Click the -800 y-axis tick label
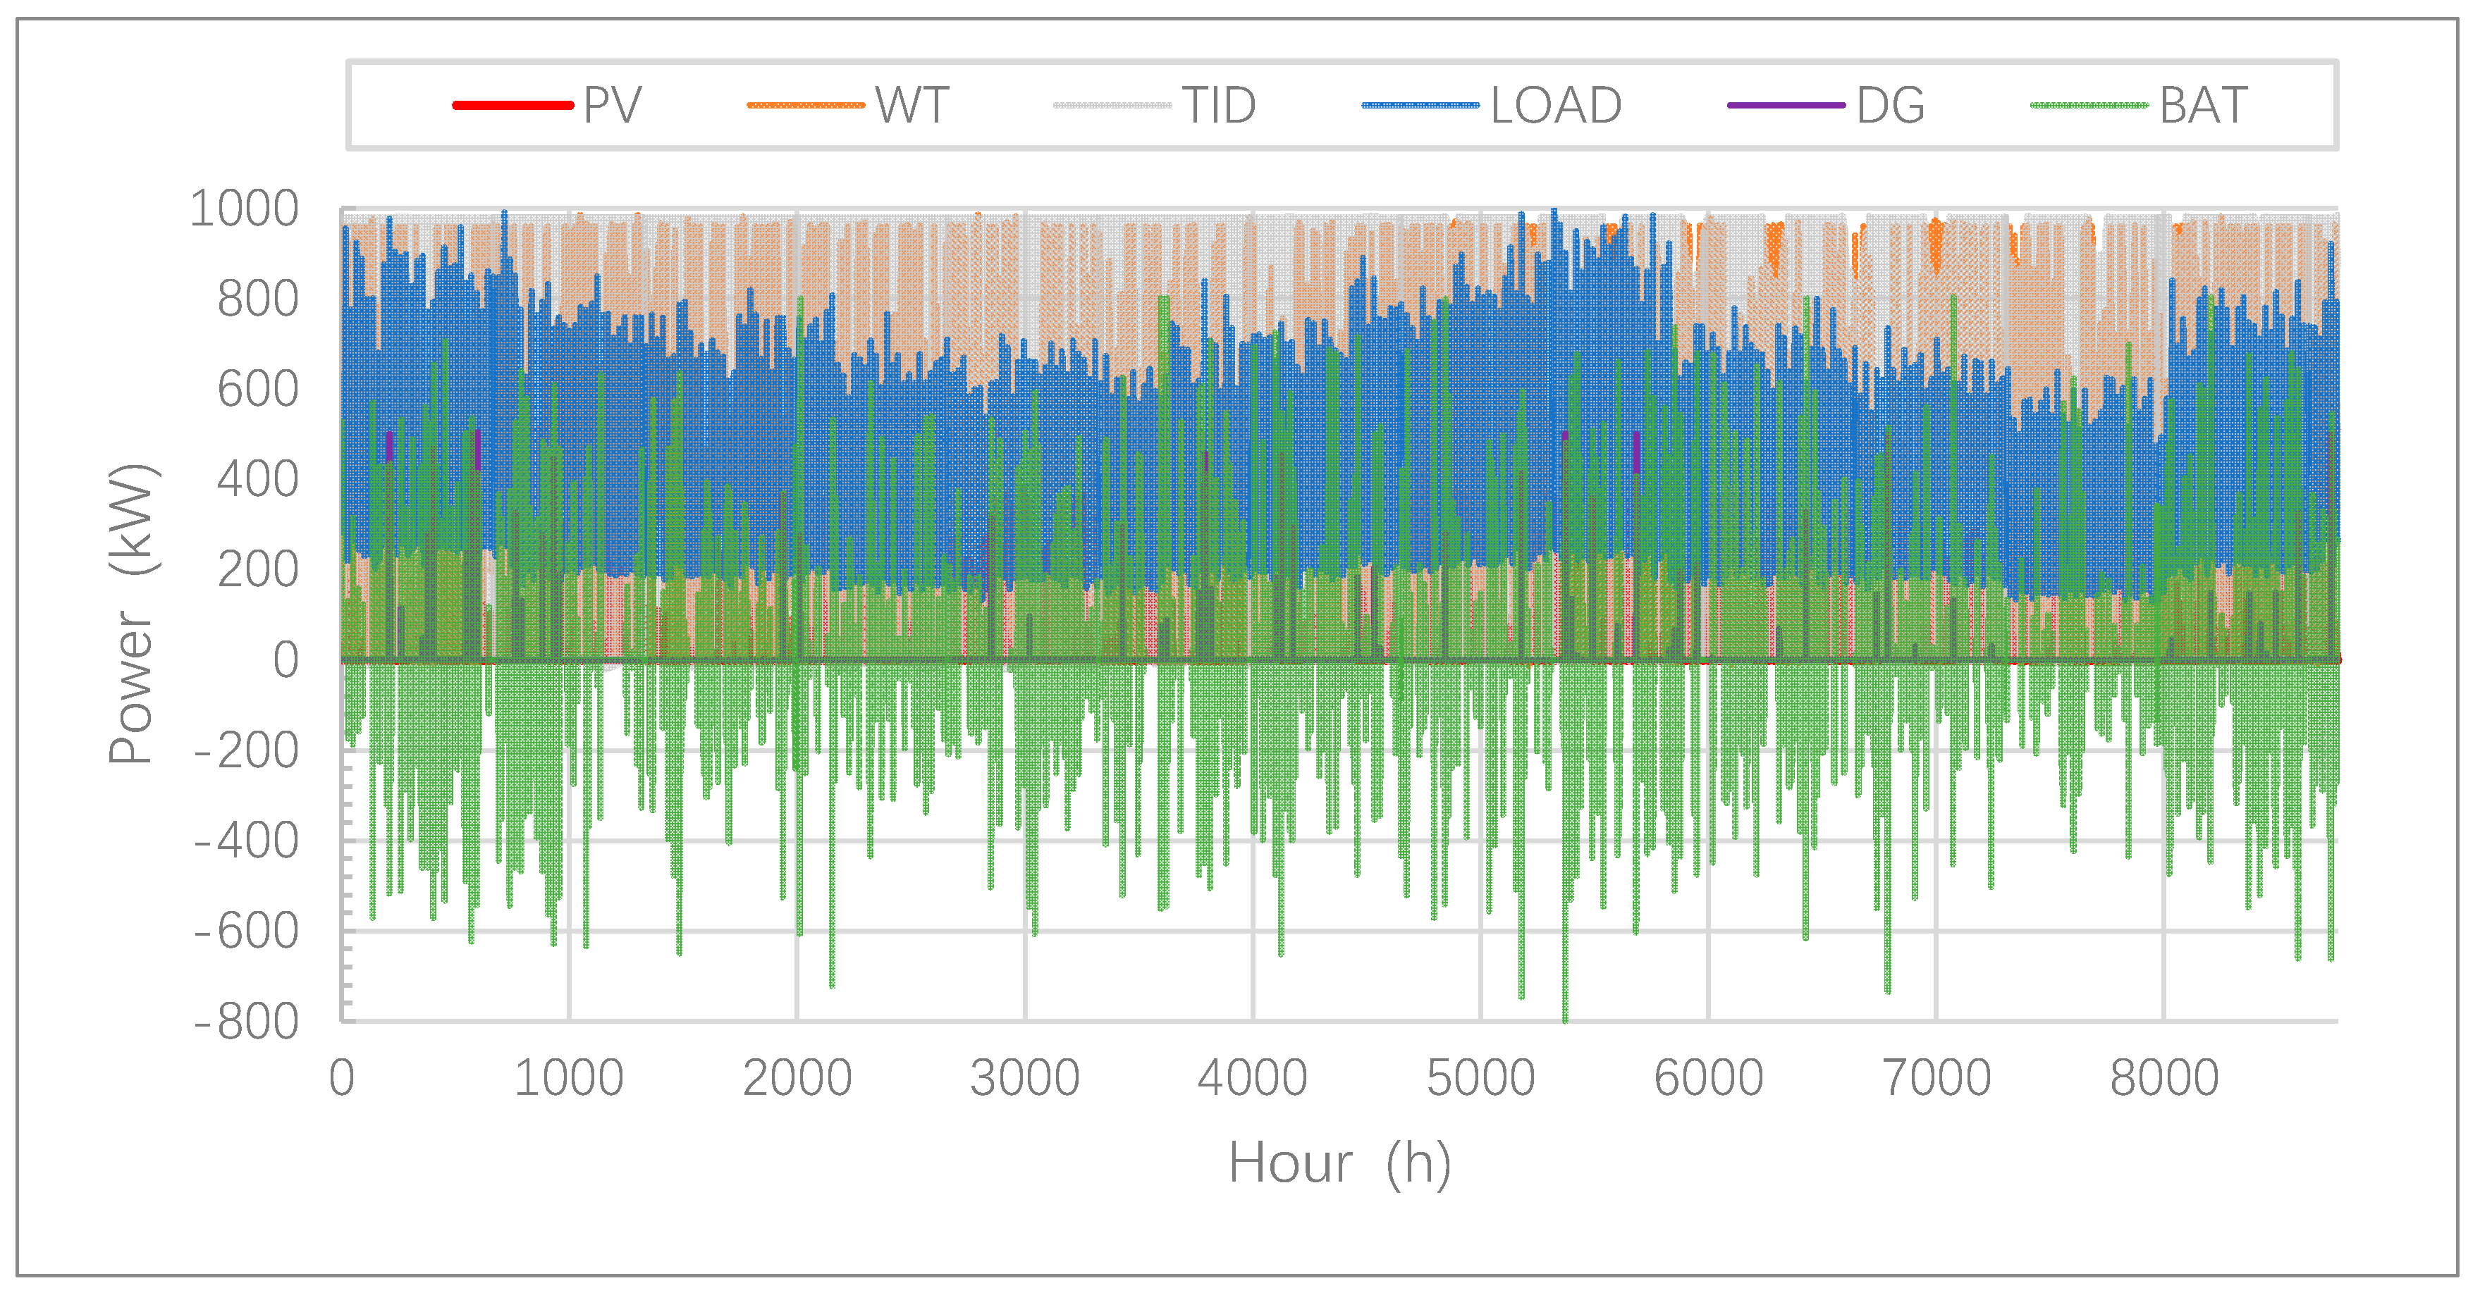The width and height of the screenshot is (2480, 1307). [247, 1022]
